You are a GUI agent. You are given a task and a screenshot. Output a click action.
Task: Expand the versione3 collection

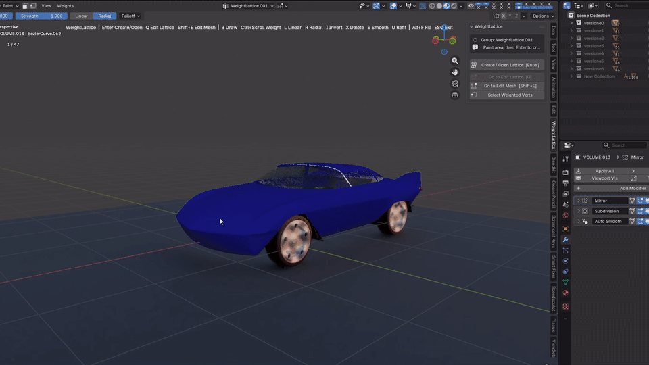(x=572, y=46)
